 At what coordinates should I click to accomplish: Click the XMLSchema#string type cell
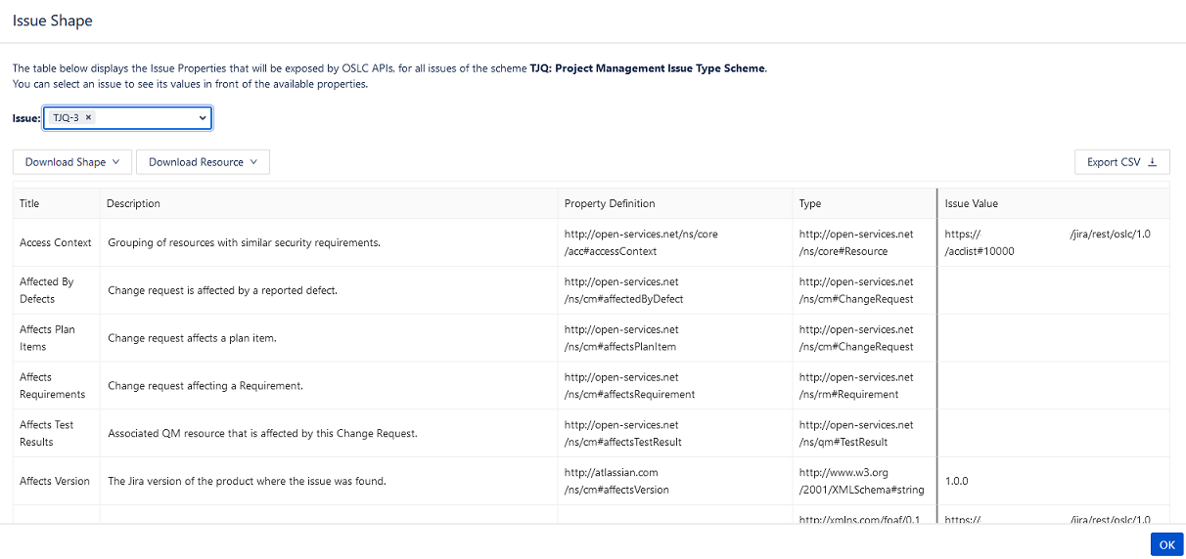[x=862, y=481]
